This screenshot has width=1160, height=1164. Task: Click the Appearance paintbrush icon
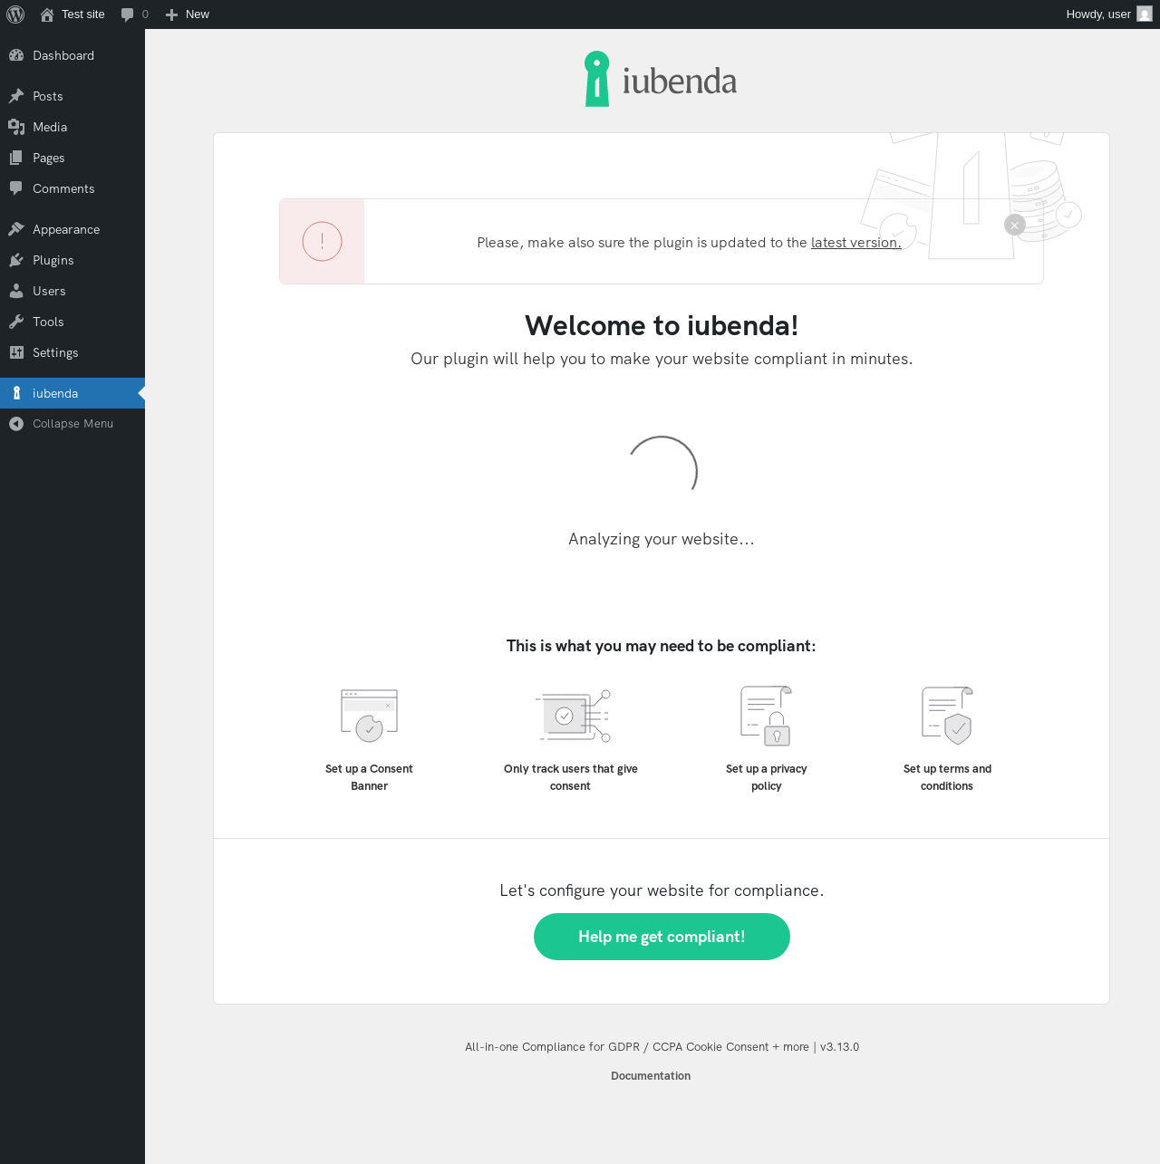point(16,229)
